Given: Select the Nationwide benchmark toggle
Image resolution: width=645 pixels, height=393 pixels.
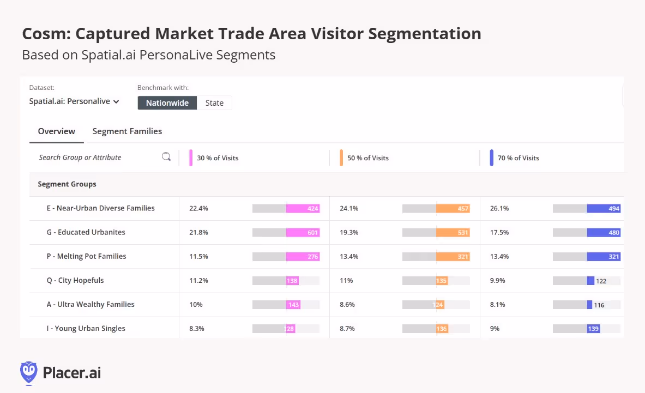Looking at the screenshot, I should pos(167,103).
